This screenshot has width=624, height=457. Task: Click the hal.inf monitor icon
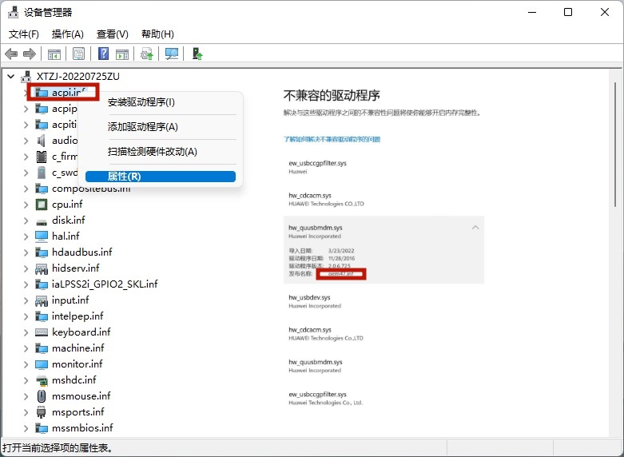coord(42,236)
